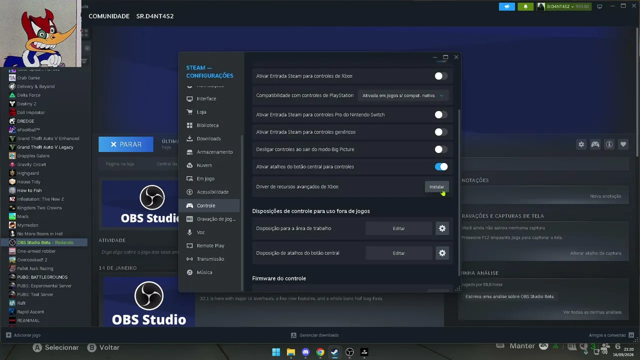Select Grand Theft Auto V Legacy in library
This screenshot has width=640, height=360.
pos(45,147)
